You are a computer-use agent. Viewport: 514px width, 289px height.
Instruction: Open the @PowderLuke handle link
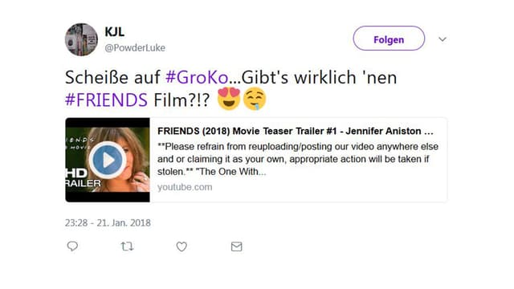point(135,48)
